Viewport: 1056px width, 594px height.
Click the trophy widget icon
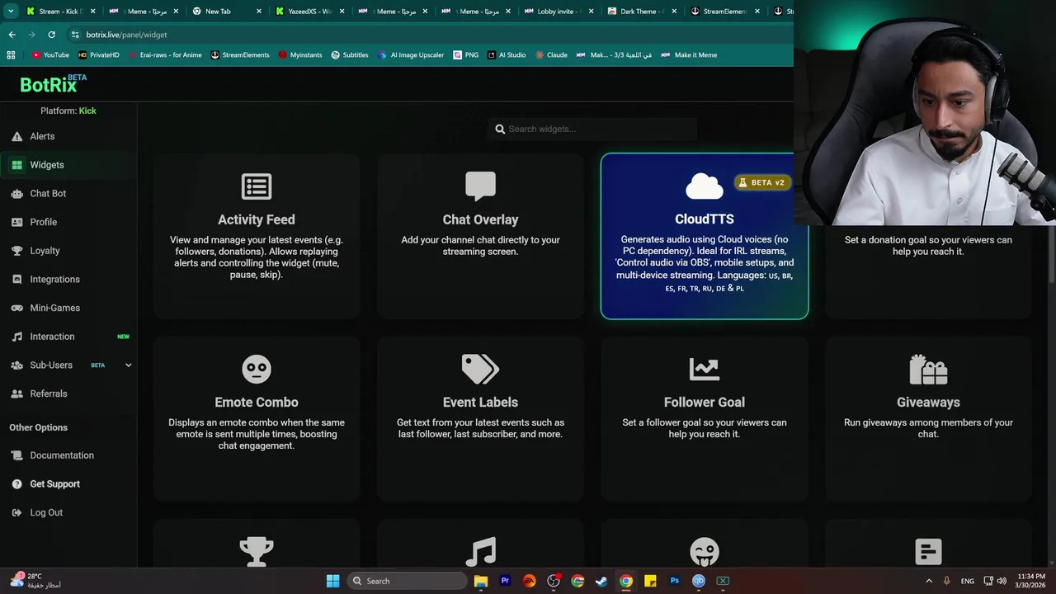point(257,551)
